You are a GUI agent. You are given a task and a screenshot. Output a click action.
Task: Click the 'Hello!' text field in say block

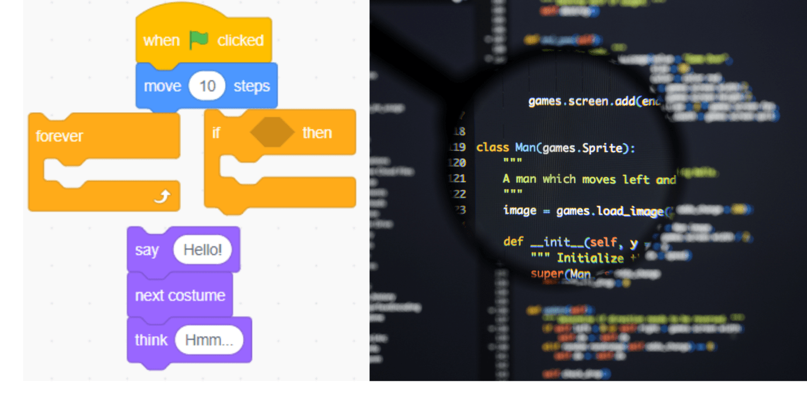202,250
